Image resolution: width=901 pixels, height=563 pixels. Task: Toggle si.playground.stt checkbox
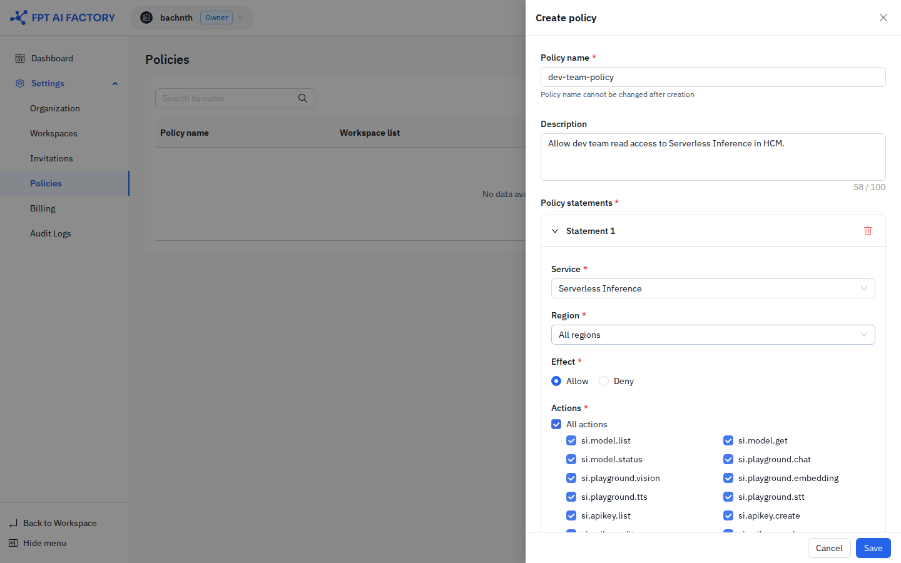click(728, 497)
